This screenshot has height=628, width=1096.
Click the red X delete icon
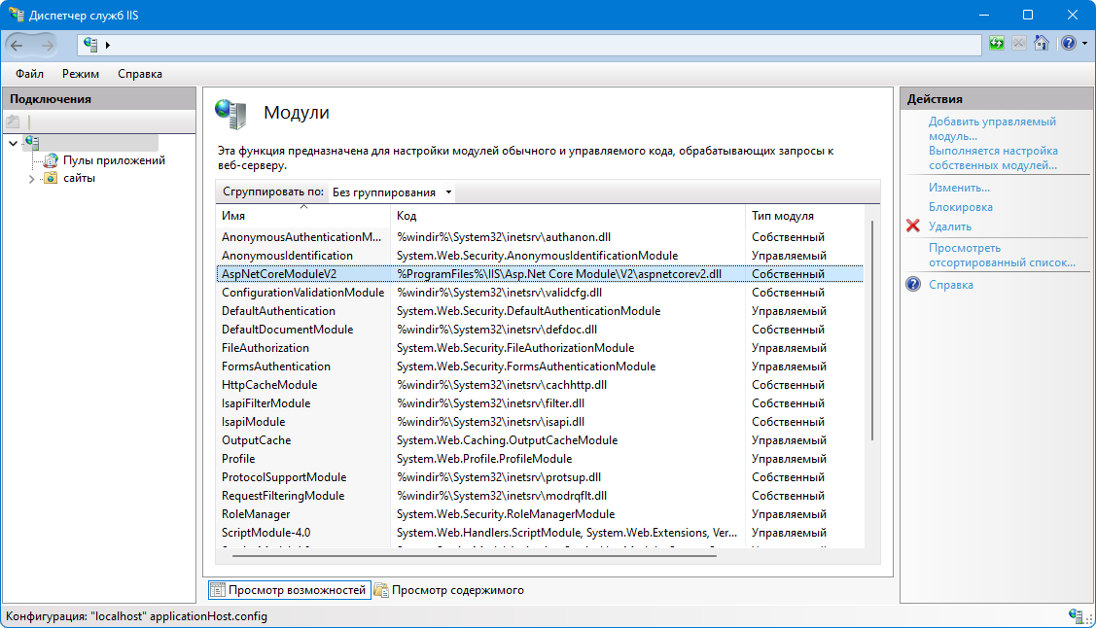point(913,226)
